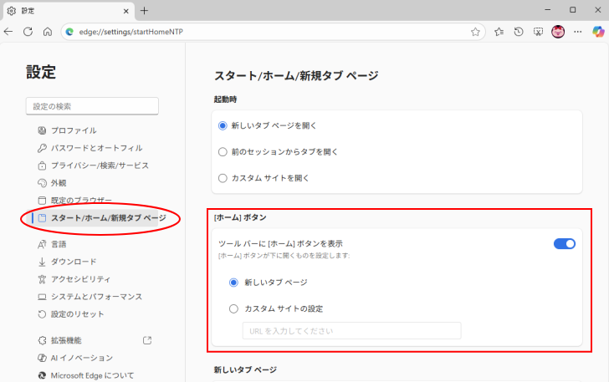Click the Home button in toolbar
Image resolution: width=609 pixels, height=382 pixels.
pyautogui.click(x=47, y=32)
